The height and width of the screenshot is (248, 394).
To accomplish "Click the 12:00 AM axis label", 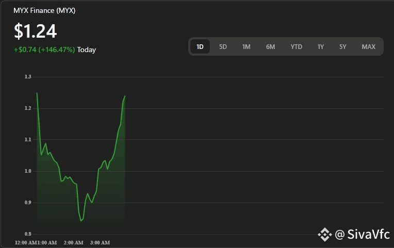I will pos(26,243).
